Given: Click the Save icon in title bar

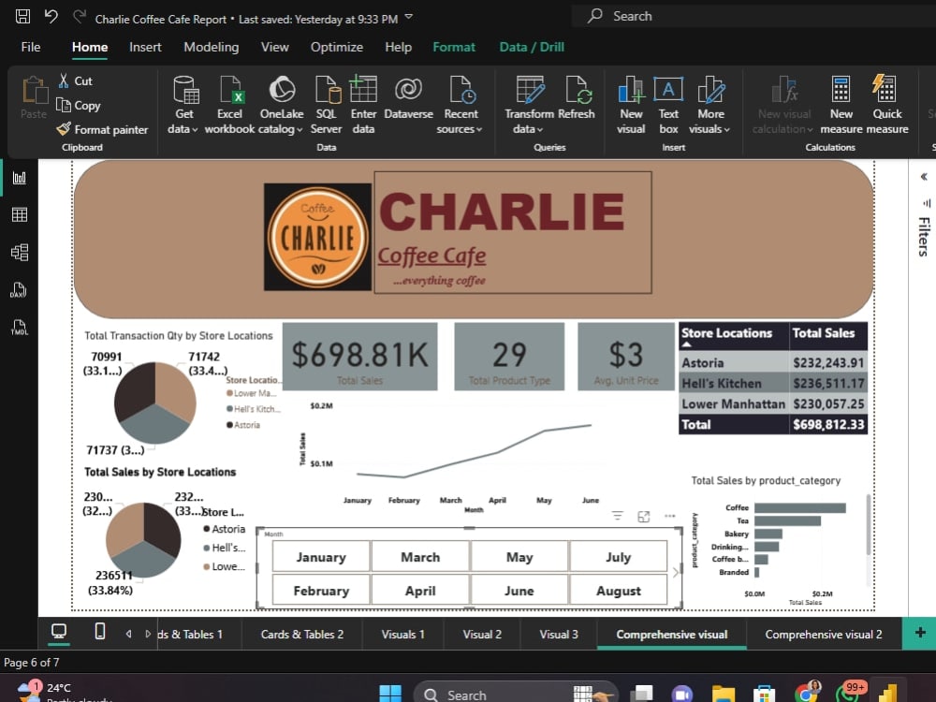Looking at the screenshot, I should point(22,16).
